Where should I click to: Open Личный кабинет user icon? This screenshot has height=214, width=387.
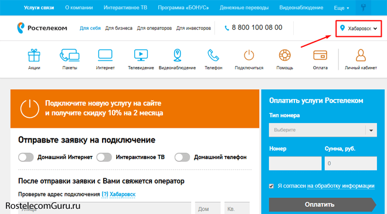pyautogui.click(x=361, y=55)
